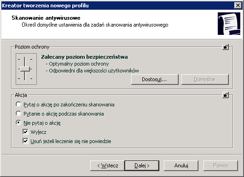
Task: Click the Skanowanie antywirusowe title
Action: (46, 18)
